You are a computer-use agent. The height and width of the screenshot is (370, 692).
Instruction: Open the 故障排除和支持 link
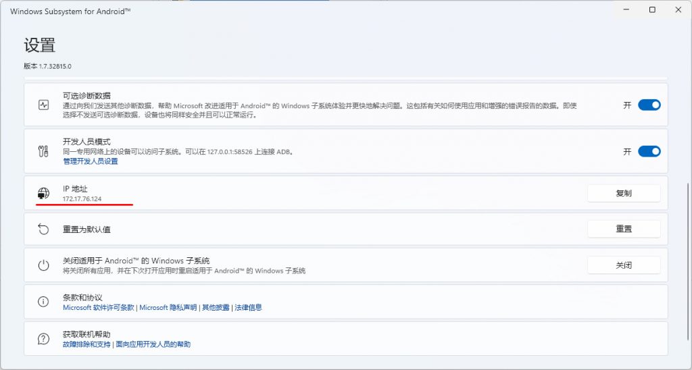tap(87, 344)
